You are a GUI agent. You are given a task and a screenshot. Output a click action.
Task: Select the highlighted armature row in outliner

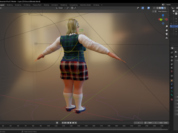pos(174,26)
